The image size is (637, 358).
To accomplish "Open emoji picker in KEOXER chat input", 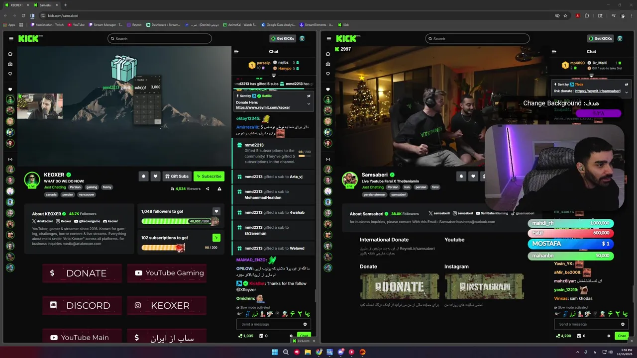I will coord(305,324).
